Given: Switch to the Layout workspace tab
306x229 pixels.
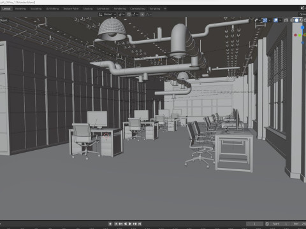Looking at the screenshot, I should [x=6, y=9].
